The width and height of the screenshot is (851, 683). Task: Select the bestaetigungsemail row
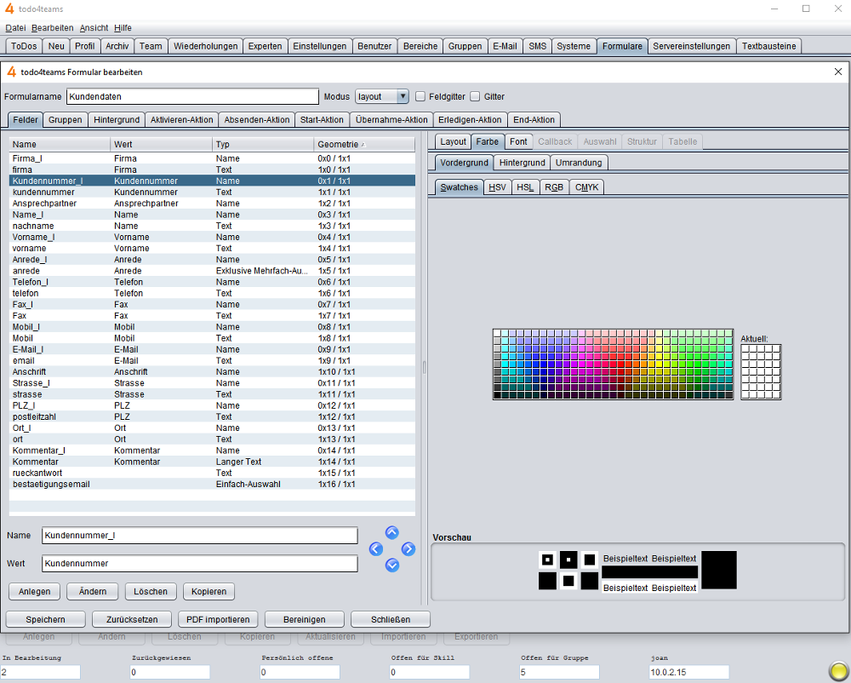(x=212, y=485)
